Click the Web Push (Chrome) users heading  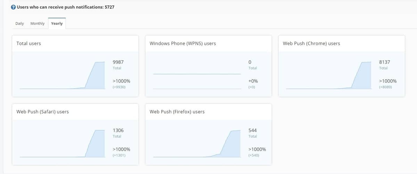tap(311, 44)
